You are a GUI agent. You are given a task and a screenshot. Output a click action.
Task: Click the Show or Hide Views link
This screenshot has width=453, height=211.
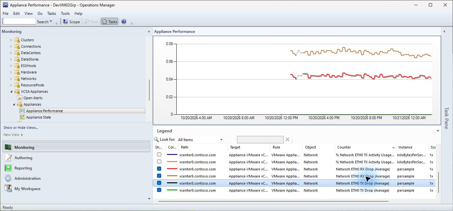coord(21,128)
